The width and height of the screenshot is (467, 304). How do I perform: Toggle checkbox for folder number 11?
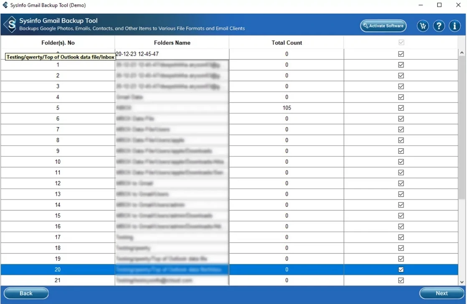(401, 172)
